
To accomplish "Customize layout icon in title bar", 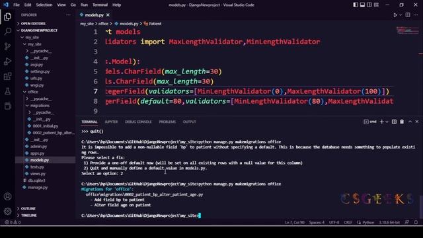I will [376, 5].
